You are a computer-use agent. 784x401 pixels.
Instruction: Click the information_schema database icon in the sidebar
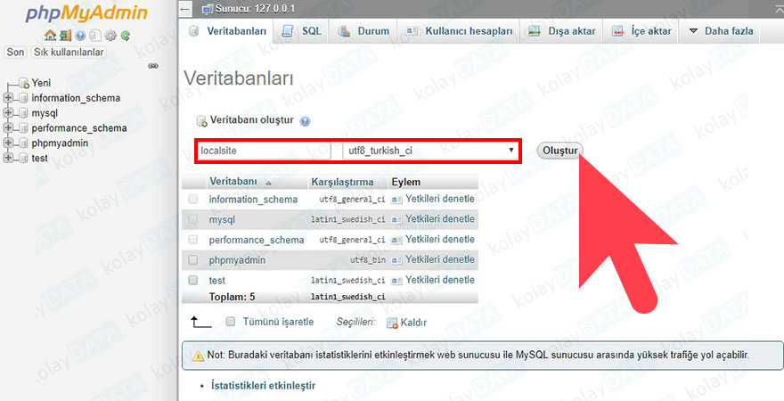[x=23, y=98]
